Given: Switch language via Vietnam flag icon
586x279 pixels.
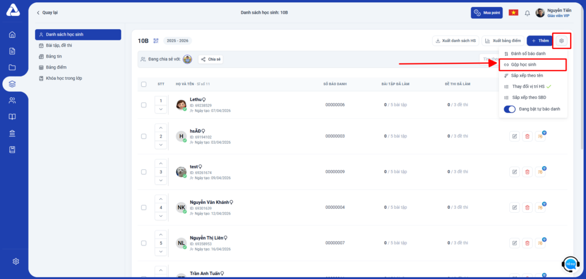Looking at the screenshot, I should [x=513, y=13].
